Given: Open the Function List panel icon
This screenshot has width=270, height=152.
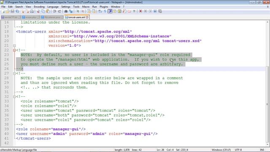Looking at the screenshot, I should tap(124, 11).
